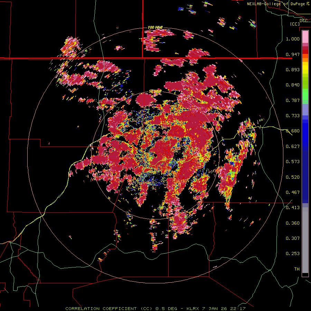Click the 0.680 color scale label
Image resolution: width=311 pixels, height=311 pixels.
click(293, 131)
